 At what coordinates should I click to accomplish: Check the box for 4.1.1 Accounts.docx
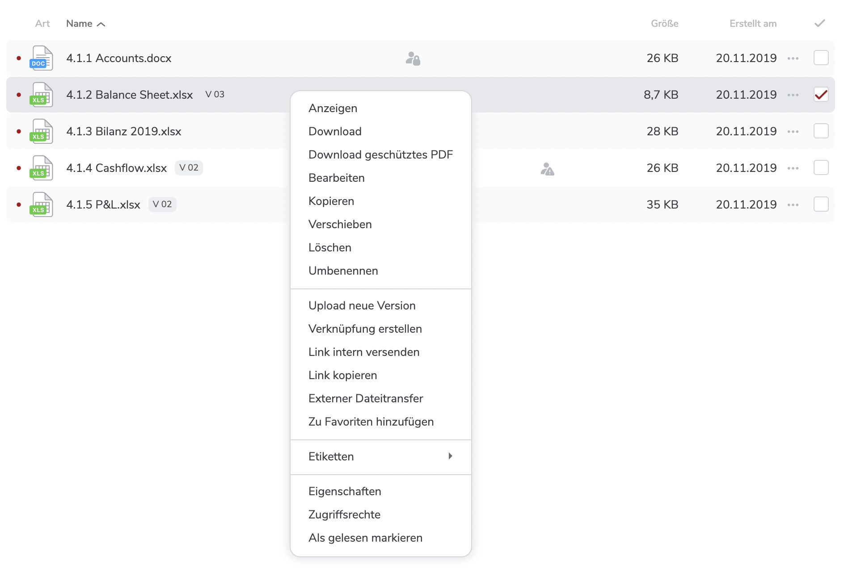click(821, 58)
